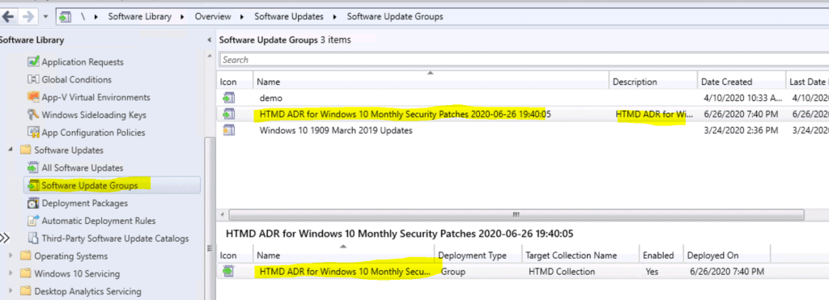Viewport: 829px width, 300px height.
Task: Click the Windows 10 1909 group icon
Action: click(229, 130)
